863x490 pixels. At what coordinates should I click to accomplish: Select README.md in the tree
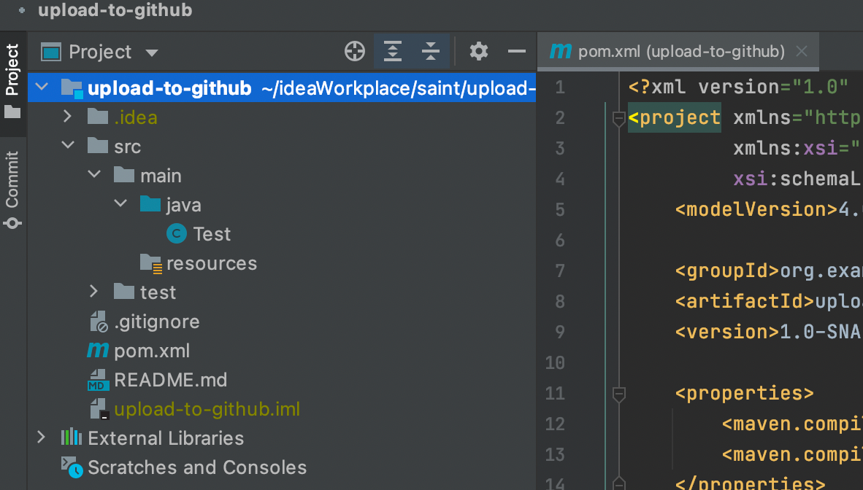[170, 380]
